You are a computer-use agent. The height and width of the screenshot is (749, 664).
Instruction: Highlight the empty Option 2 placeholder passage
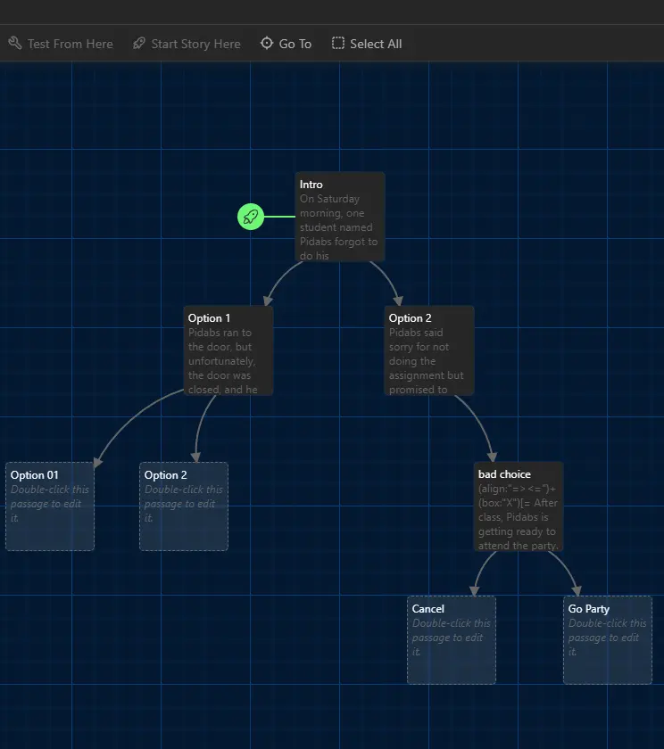click(184, 506)
